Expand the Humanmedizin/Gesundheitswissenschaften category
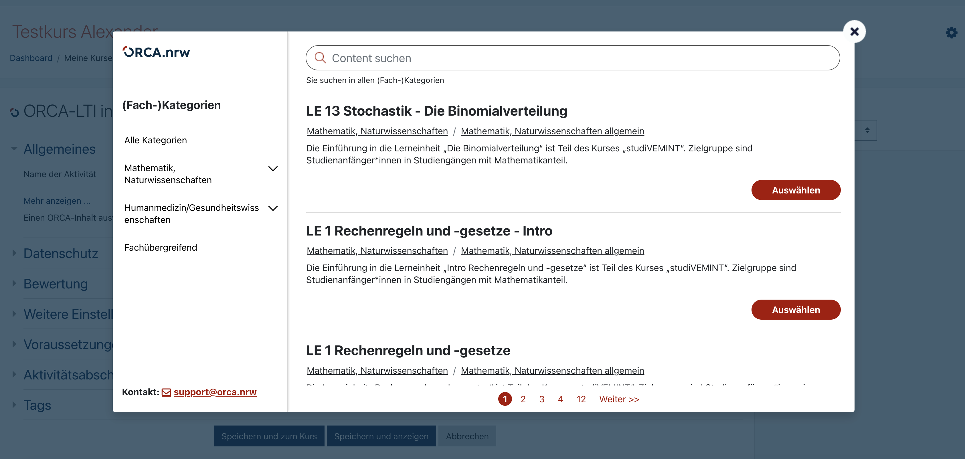 point(273,208)
